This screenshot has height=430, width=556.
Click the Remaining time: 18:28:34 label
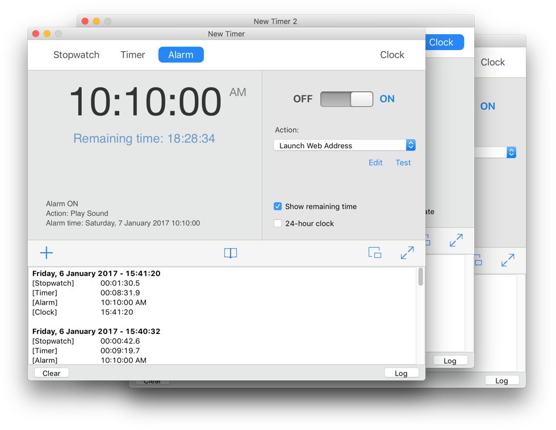click(144, 139)
